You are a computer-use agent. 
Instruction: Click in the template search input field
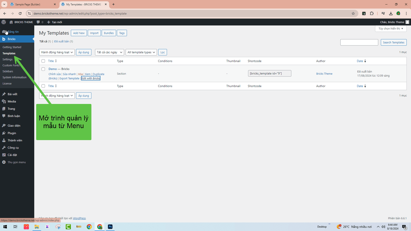tap(359, 42)
